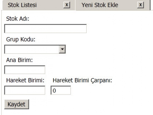
Task: Close the Stok Listesi tab
Action: 67,5
